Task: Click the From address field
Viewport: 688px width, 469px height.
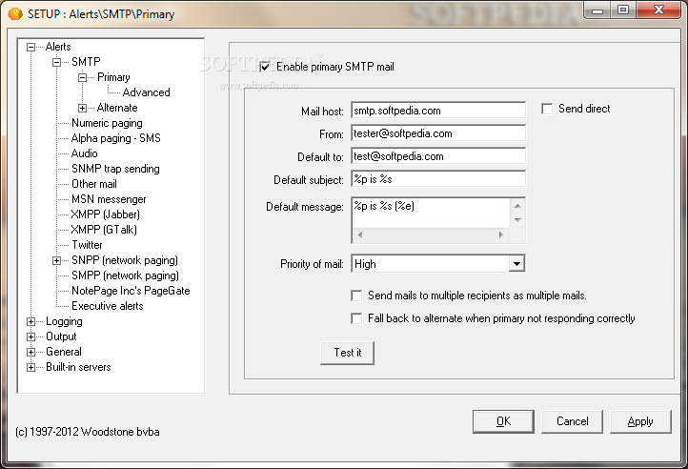Action: 438,133
